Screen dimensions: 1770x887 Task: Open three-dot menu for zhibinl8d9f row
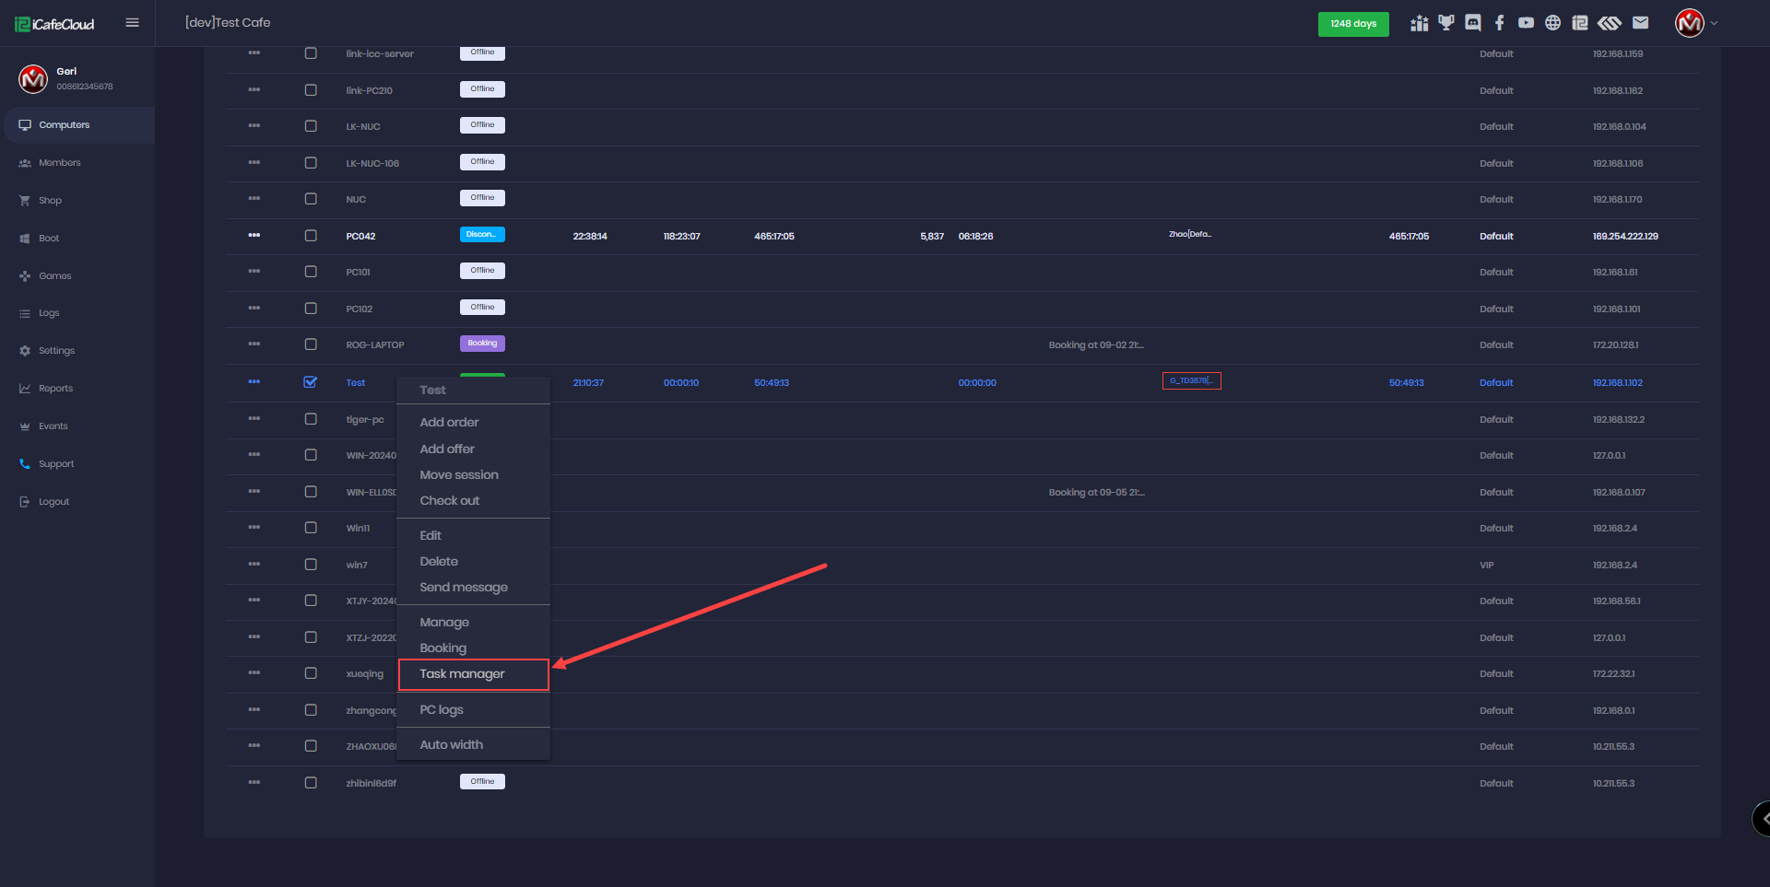tap(254, 783)
